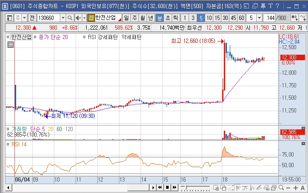
Task: Expand the stock code history dropdown
Action: coord(63,18)
